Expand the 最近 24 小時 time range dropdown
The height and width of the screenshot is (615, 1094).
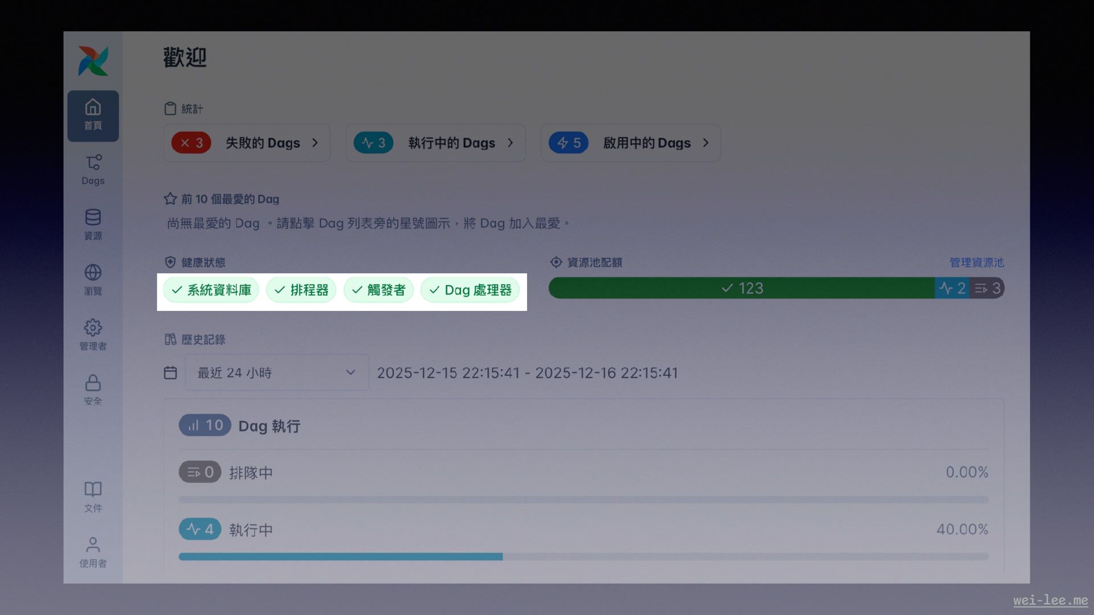coord(276,372)
